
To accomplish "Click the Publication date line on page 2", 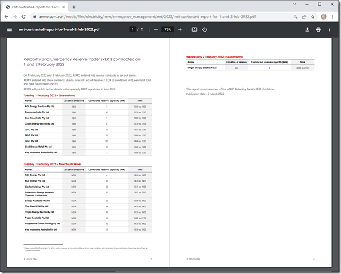I will tap(205, 94).
